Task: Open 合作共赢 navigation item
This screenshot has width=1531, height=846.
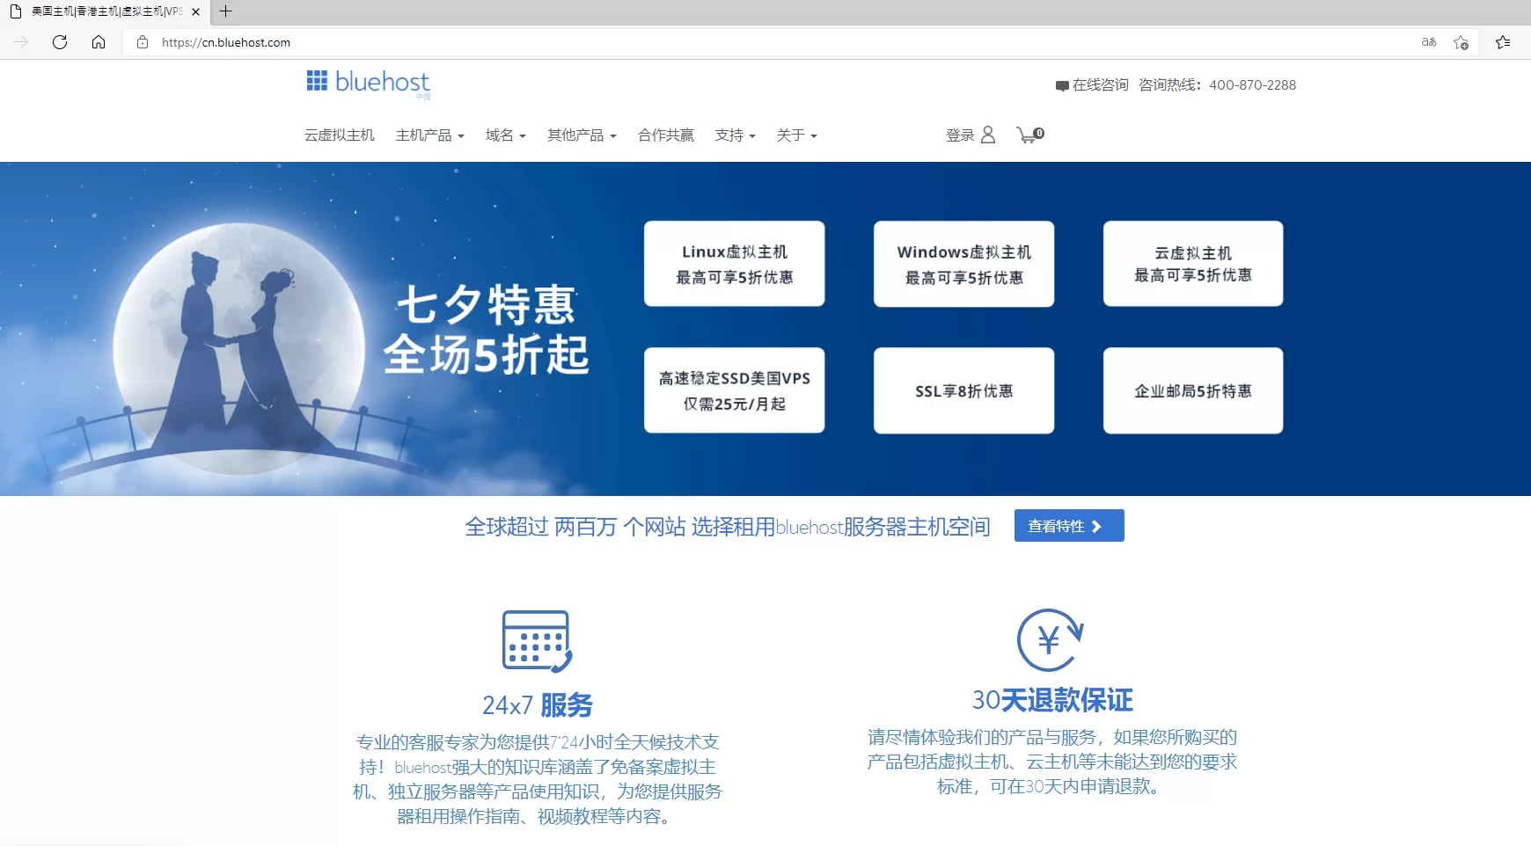Action: click(666, 135)
